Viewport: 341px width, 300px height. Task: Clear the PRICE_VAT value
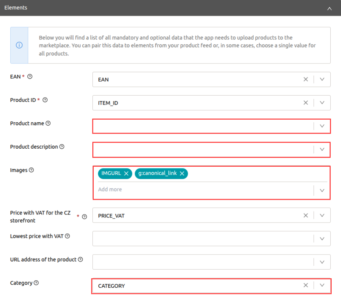click(x=306, y=215)
